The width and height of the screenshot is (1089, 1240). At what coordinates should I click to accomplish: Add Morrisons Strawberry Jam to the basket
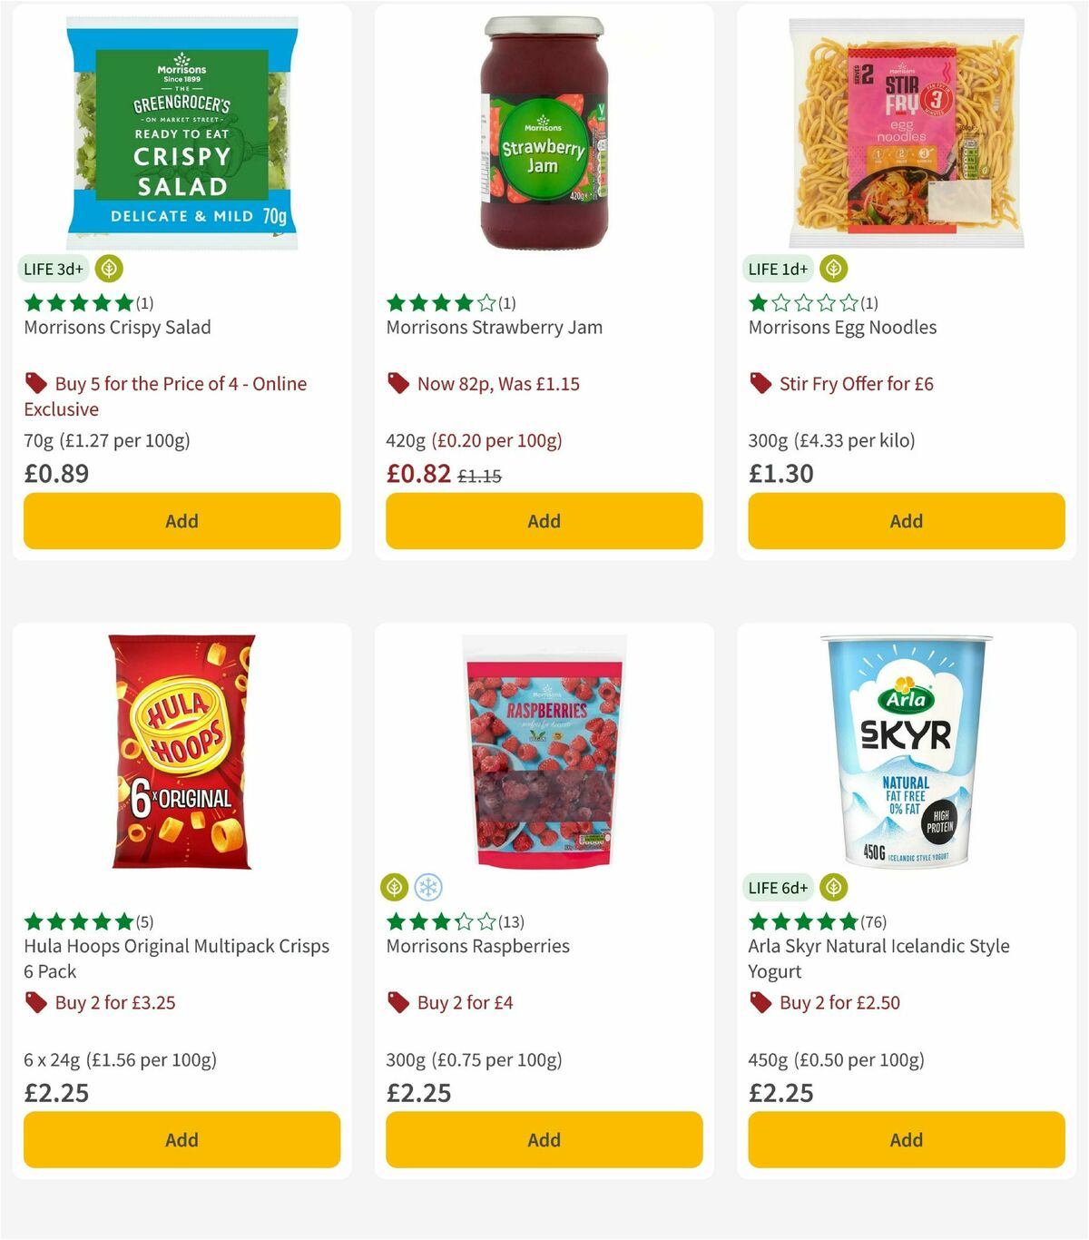point(543,521)
